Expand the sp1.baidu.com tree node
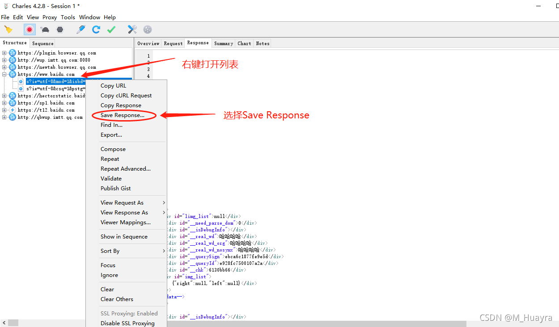The height and width of the screenshot is (327, 559). tap(4, 103)
